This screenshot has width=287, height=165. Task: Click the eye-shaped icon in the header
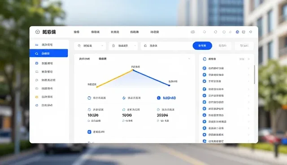point(193,32)
